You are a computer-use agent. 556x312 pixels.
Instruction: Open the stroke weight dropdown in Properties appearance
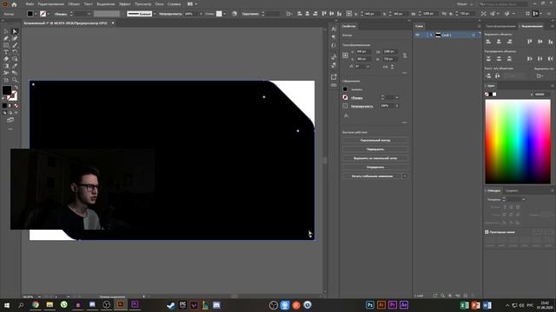point(397,98)
